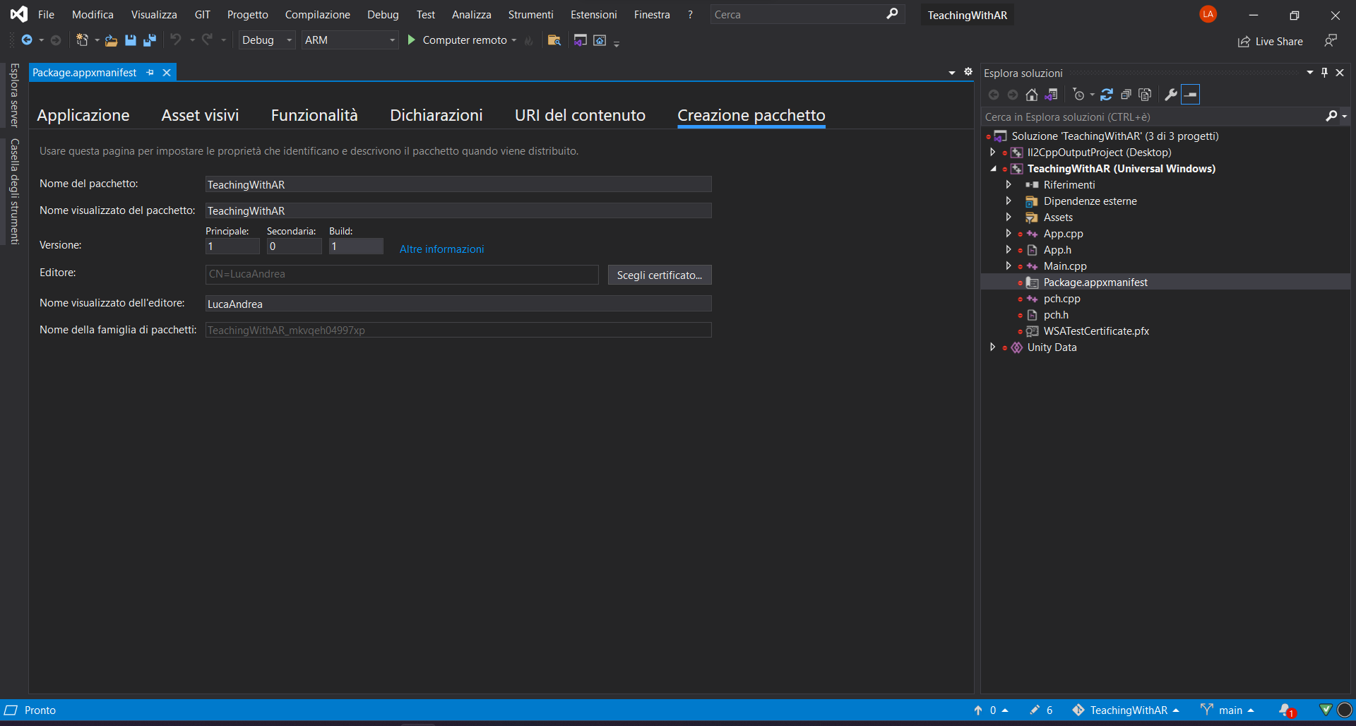Screen dimensions: 1356x726
Task: Pin the Package.appxmanifest tab
Action: click(150, 73)
